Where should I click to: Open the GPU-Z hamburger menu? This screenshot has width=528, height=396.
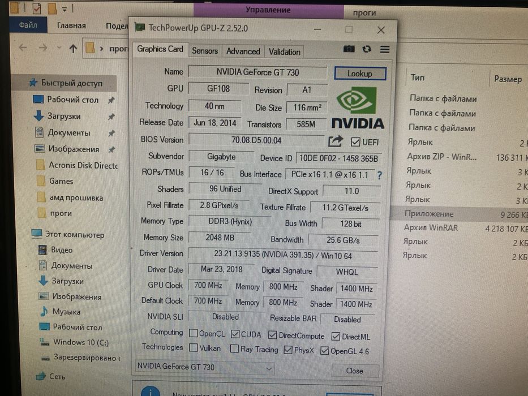coord(385,50)
